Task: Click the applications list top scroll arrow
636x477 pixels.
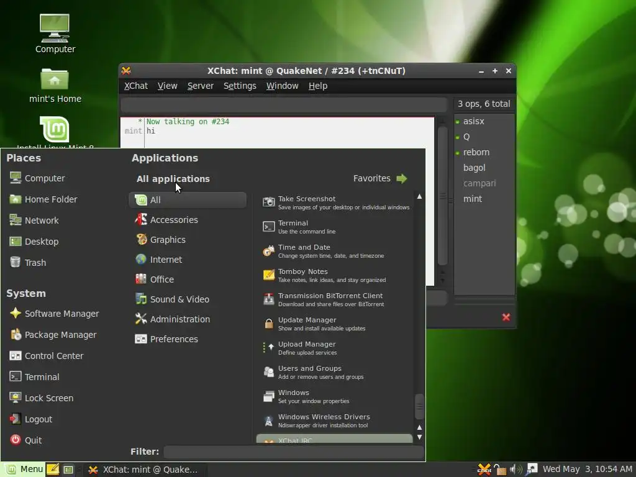Action: tap(419, 196)
